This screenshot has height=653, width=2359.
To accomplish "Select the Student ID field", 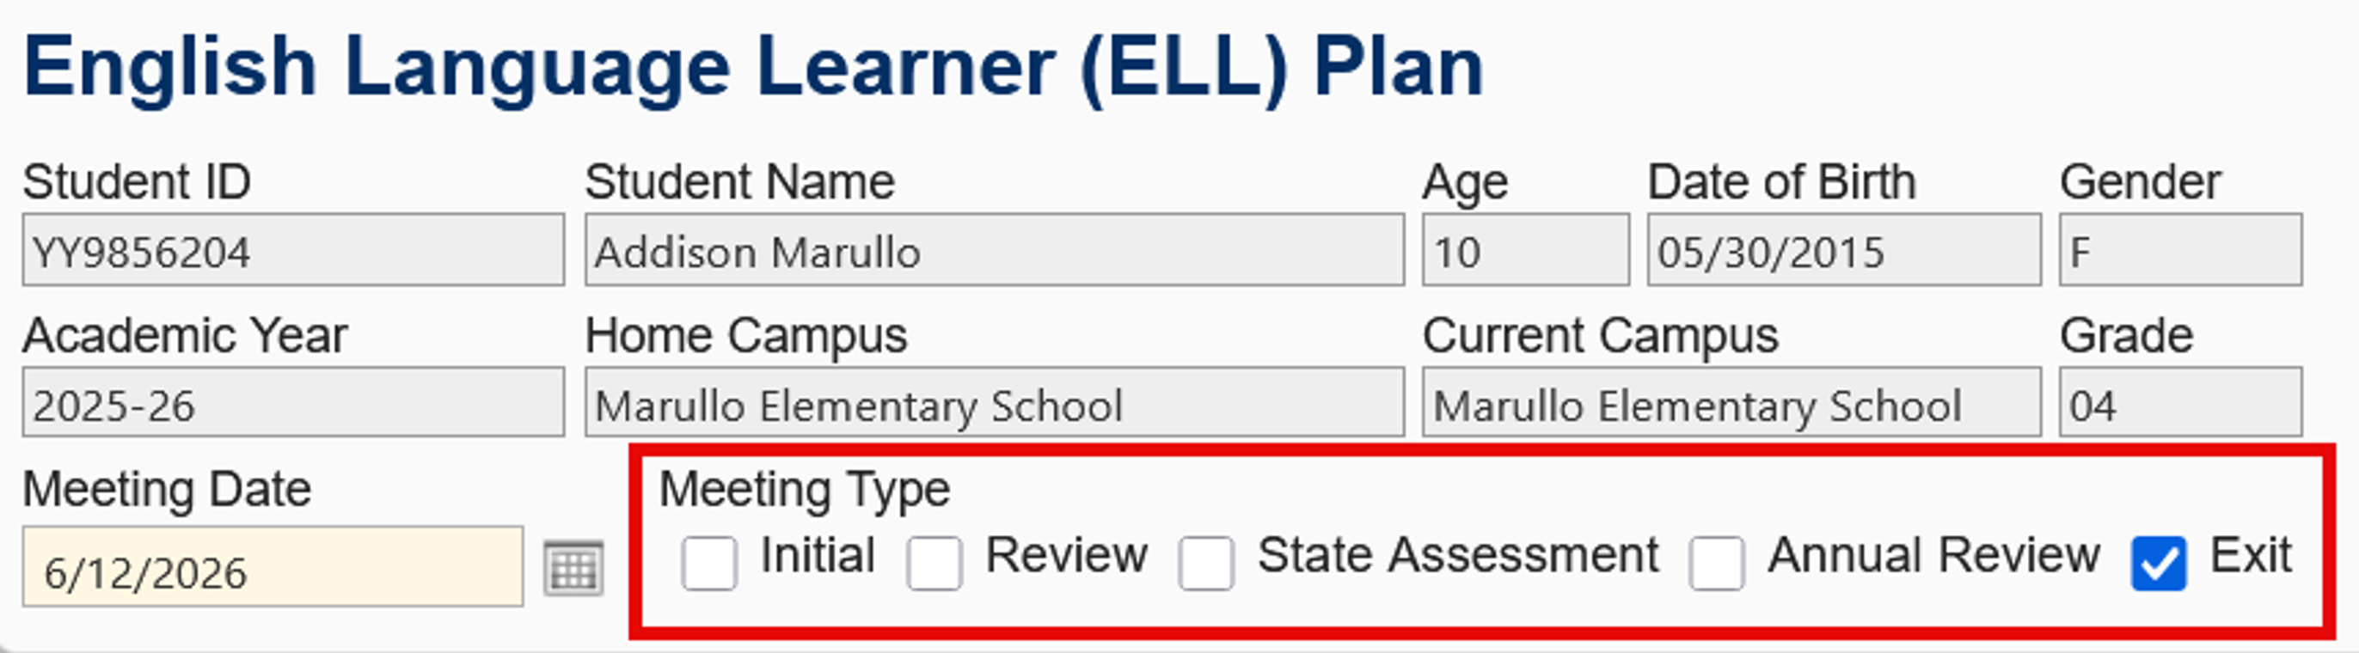I will (293, 252).
